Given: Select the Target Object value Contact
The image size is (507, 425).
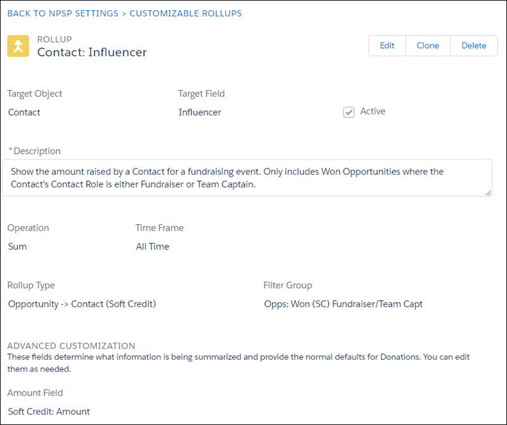Looking at the screenshot, I should tap(24, 112).
